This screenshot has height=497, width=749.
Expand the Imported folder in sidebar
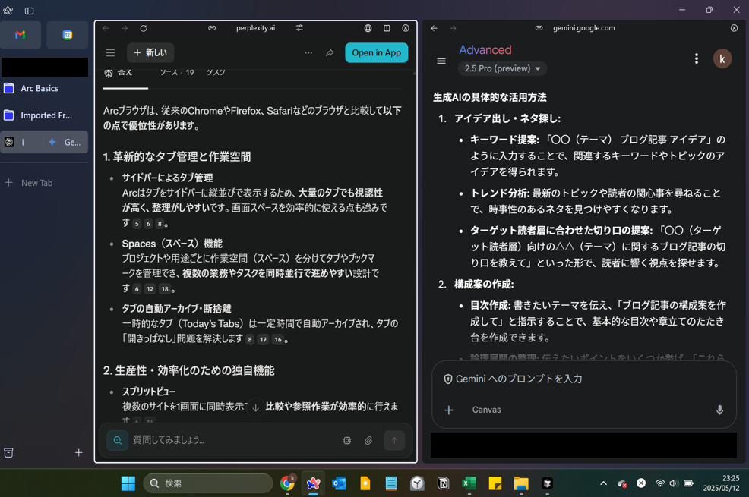tap(46, 115)
